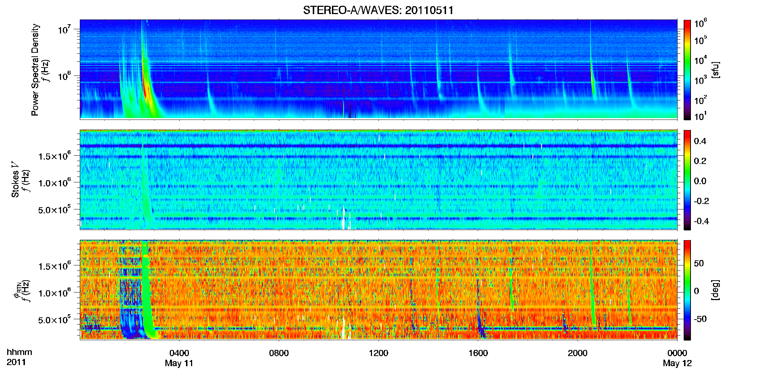Click the phi RTN angle colorbar
The image size is (757, 390).
point(687,290)
